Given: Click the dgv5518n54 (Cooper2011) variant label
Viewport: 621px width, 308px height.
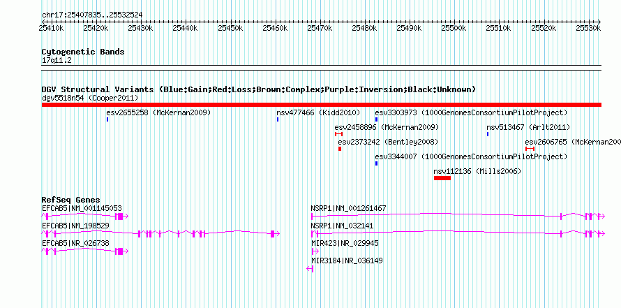Looking at the screenshot, I should click(x=89, y=98).
